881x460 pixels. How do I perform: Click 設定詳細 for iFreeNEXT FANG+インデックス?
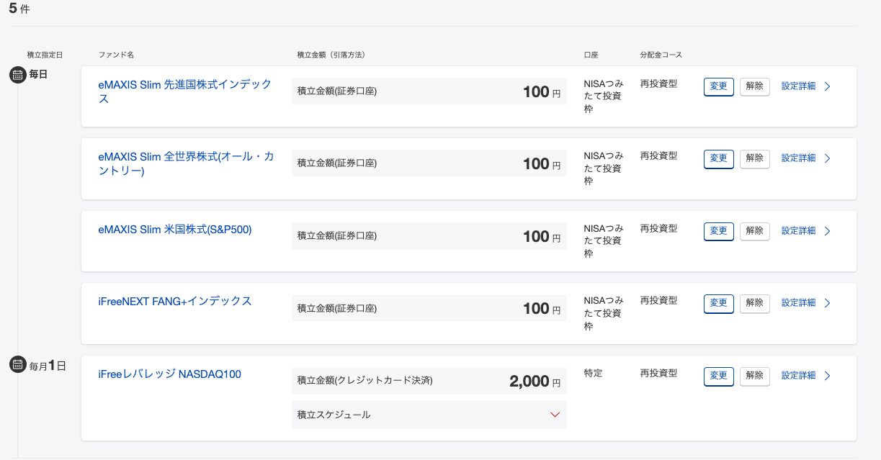point(798,303)
